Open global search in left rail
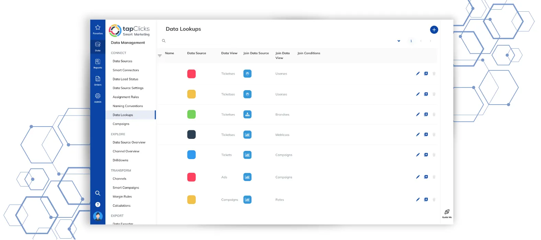This screenshot has height=240, width=541. click(x=98, y=193)
